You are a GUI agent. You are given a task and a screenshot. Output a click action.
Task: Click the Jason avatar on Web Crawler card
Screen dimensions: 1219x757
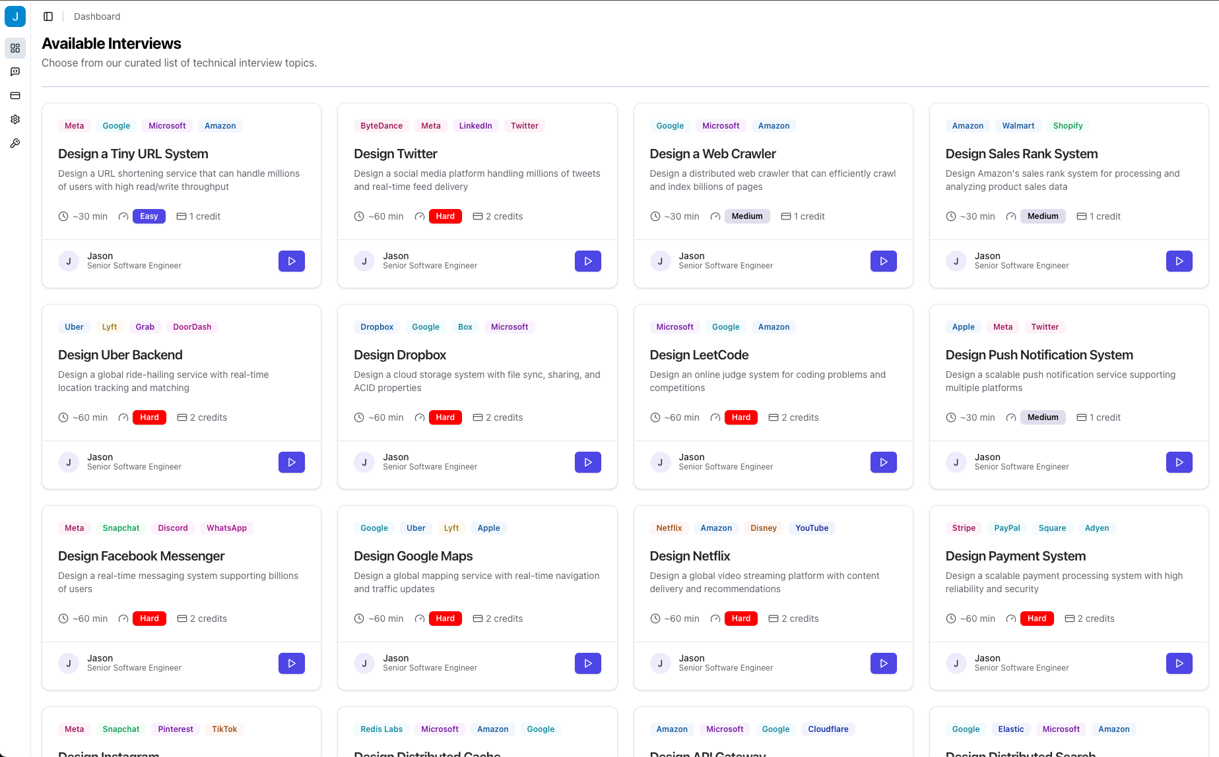tap(660, 261)
